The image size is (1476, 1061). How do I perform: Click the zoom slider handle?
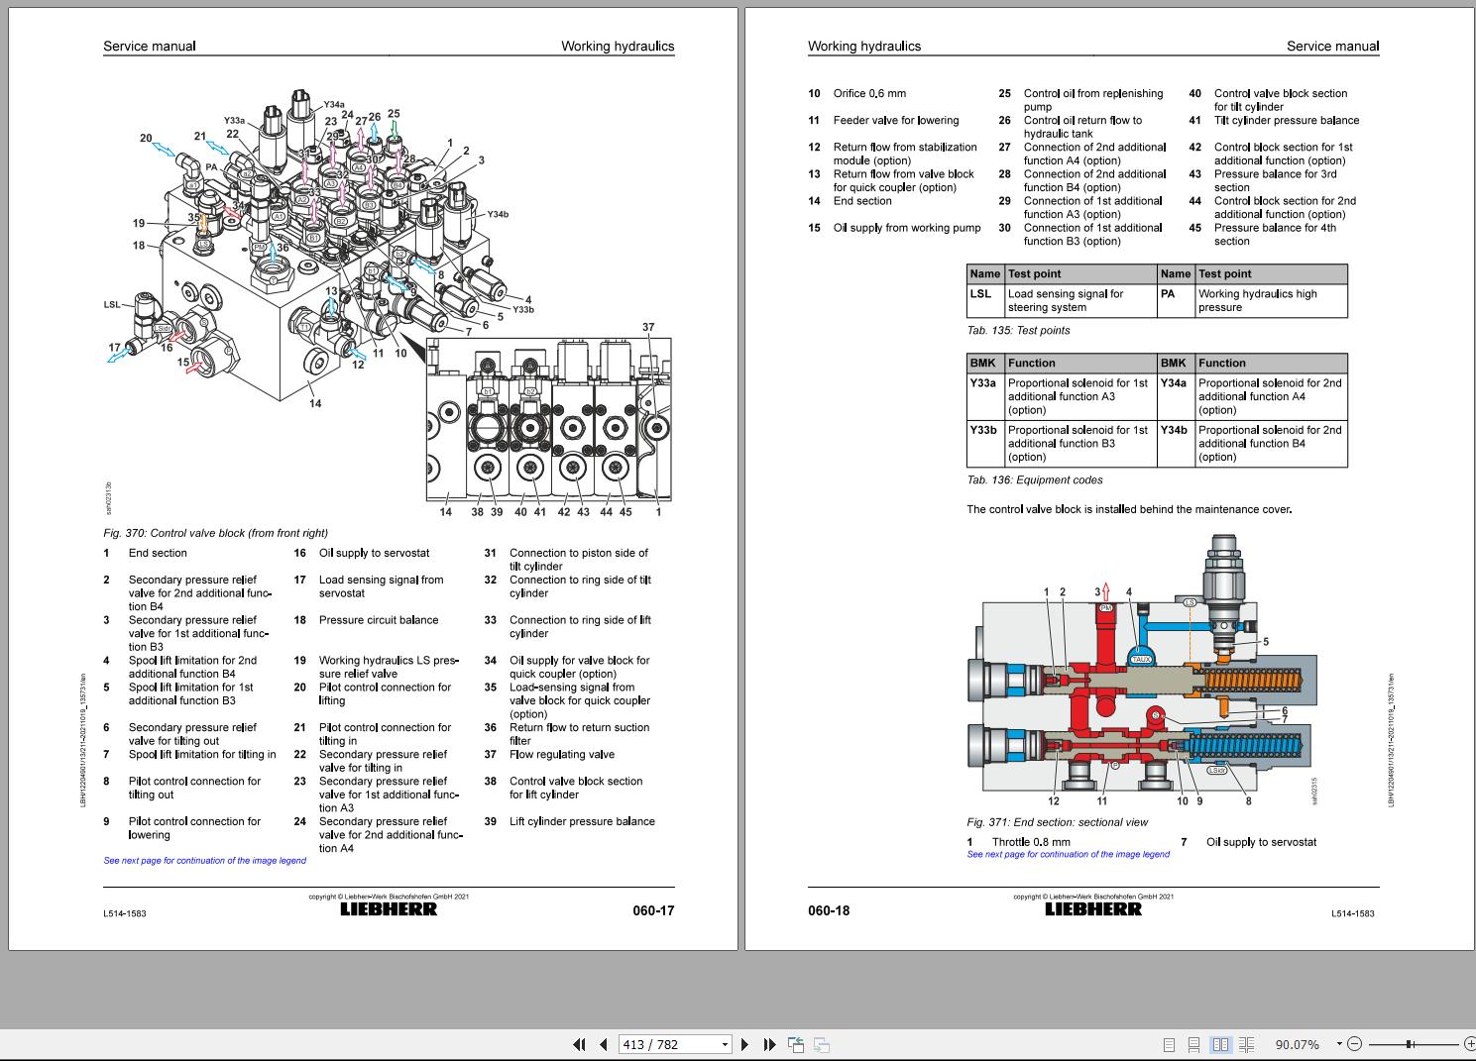click(x=1409, y=1044)
